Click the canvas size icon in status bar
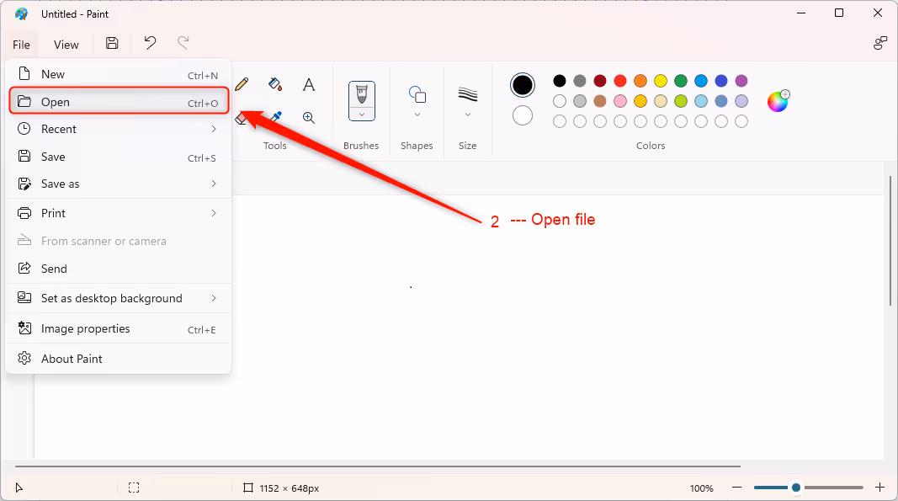Viewport: 898px width, 501px height. pos(248,488)
